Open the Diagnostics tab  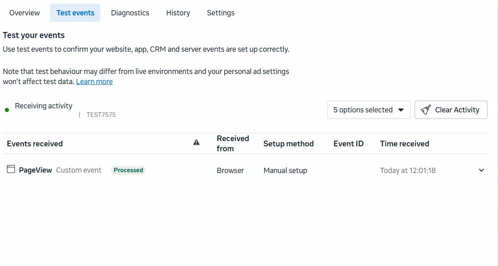[x=130, y=13]
